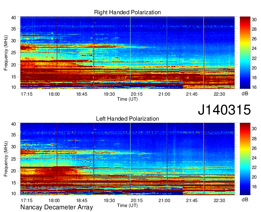Screen dimensions: 261x212
Task: Select the J140315 observation label
Action: 224,110
